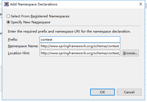Viewport: 147px width, 102px height.
Task: Confirm the namespace with OK
Action: pyautogui.click(x=102, y=92)
